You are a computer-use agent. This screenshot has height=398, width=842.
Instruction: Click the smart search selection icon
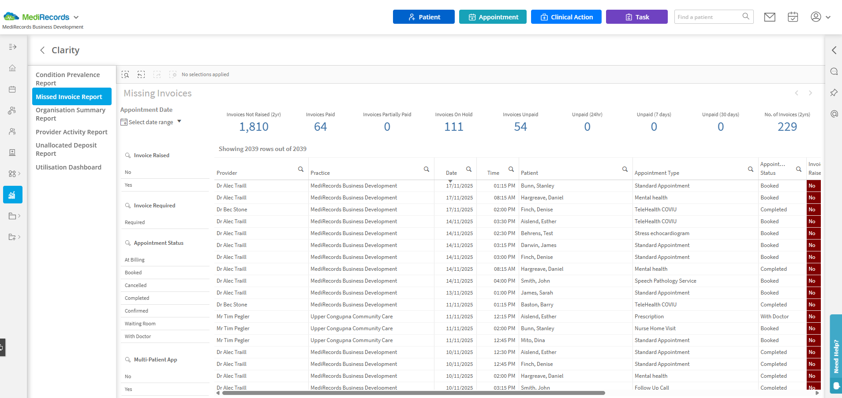[125, 74]
